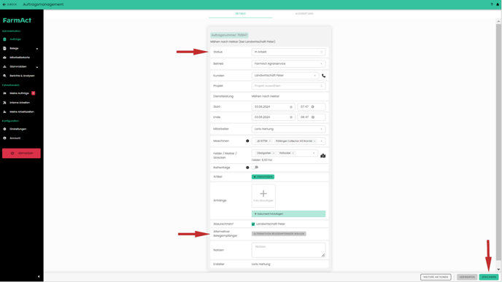This screenshot has height=282, width=502.
Task: Open notifications bell icon top right
Action: [498, 4]
